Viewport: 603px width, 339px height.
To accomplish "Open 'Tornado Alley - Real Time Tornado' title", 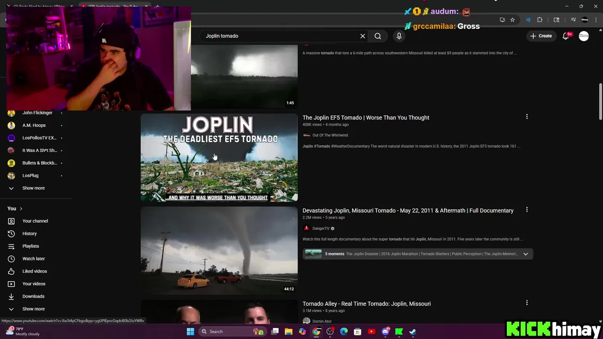I will click(367, 304).
